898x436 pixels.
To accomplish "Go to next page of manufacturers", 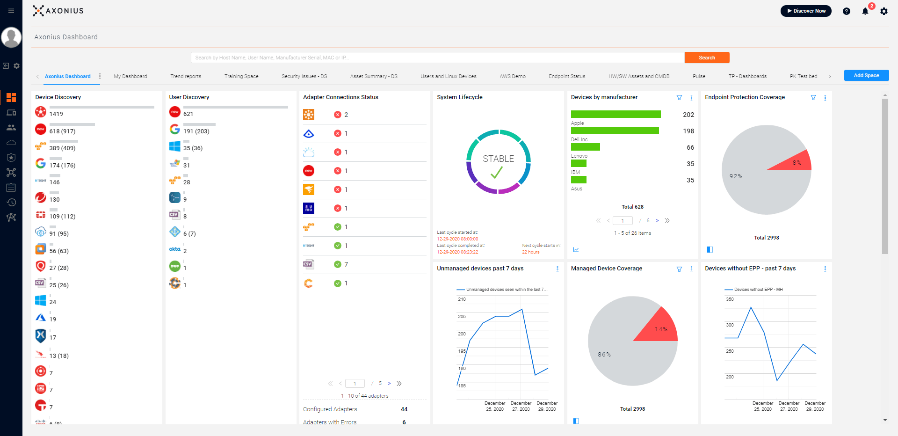I will click(x=657, y=221).
